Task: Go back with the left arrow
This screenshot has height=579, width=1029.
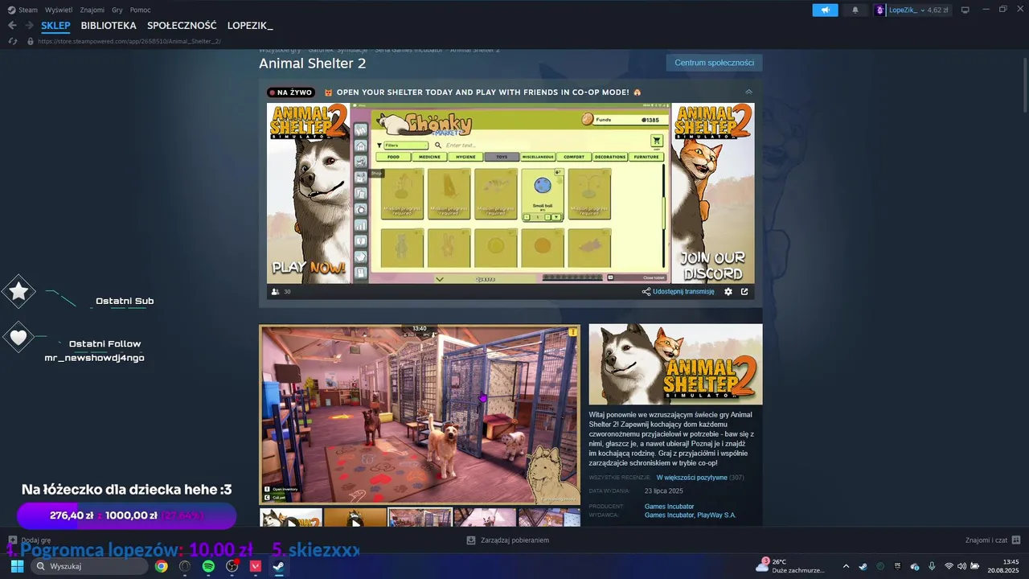Action: coord(12,26)
